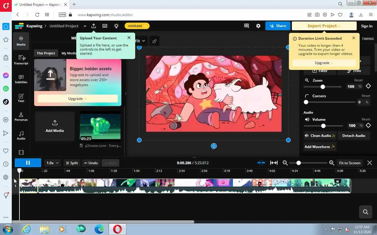The image size is (377, 235).
Task: Click Fit to Screen button
Action: point(350,163)
